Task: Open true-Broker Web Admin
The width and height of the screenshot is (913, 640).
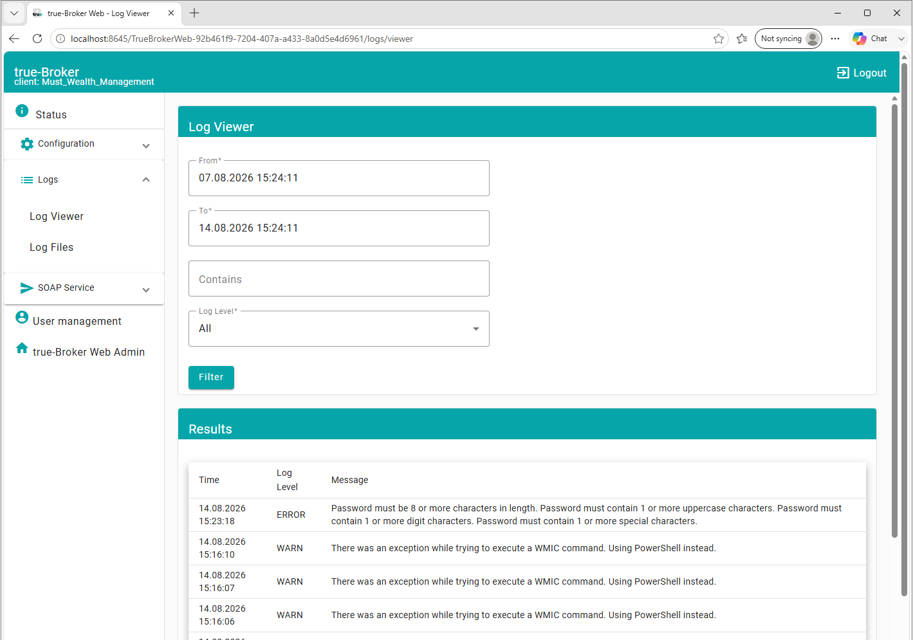Action: [x=89, y=352]
